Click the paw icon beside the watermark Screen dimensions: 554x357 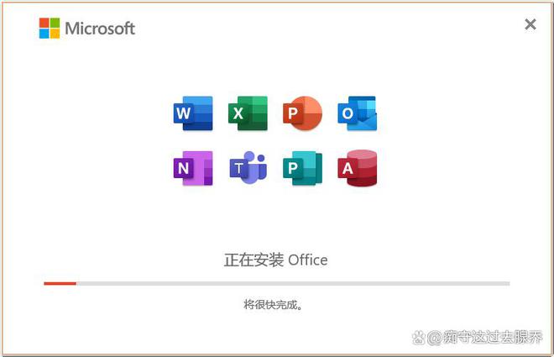pyautogui.click(x=419, y=338)
